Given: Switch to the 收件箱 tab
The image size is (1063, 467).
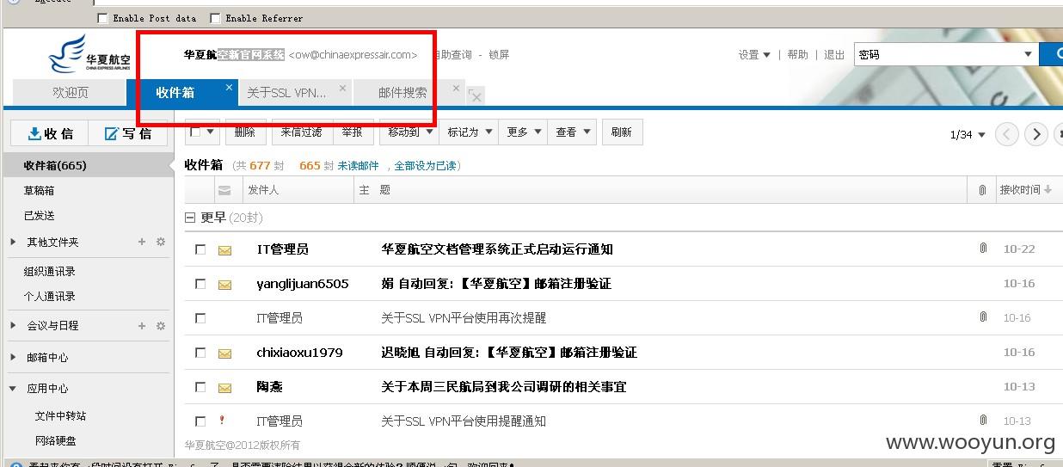Looking at the screenshot, I should [175, 92].
